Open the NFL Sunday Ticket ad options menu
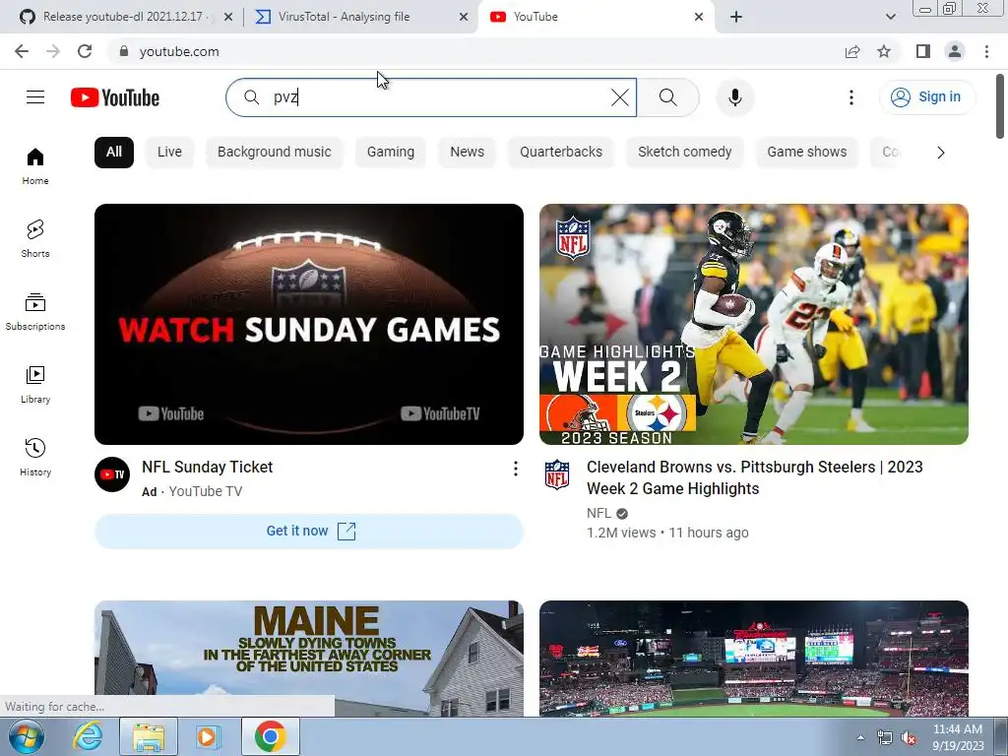 tap(516, 469)
